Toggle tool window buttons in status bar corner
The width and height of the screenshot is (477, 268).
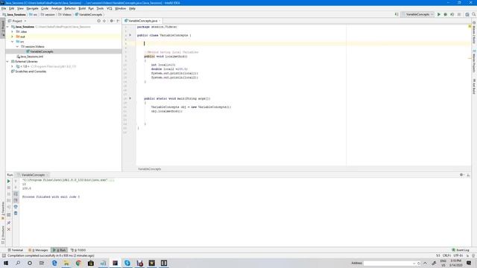(x=4, y=256)
